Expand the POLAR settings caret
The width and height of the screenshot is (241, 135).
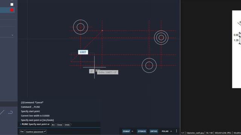coord(171,131)
